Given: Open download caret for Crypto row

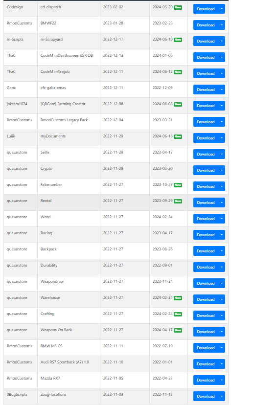Looking at the screenshot, I should 222,170.
